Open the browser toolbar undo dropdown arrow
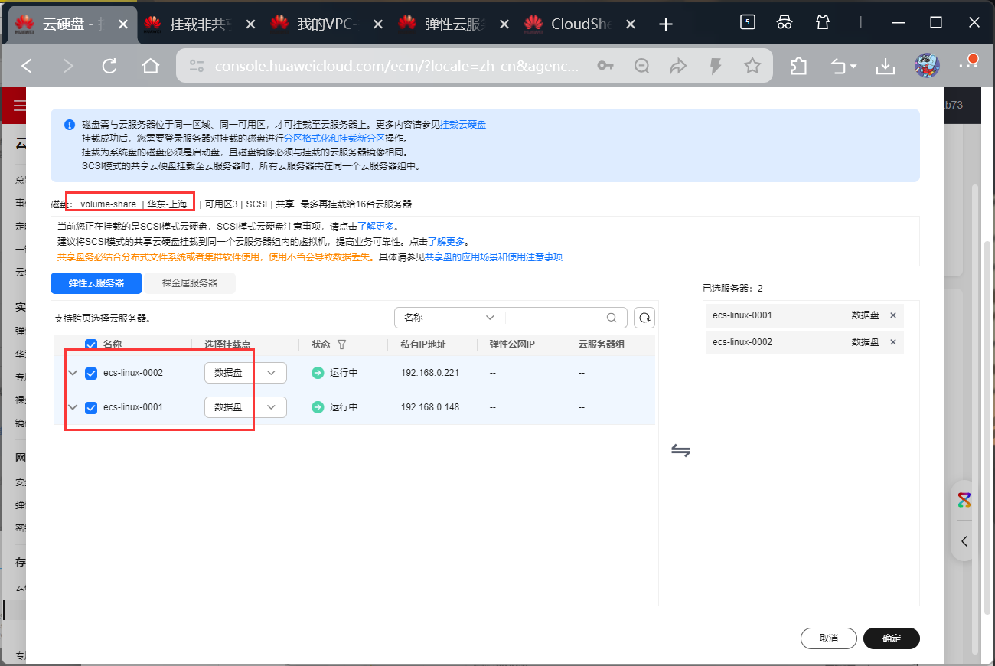The height and width of the screenshot is (666, 995). tap(853, 67)
